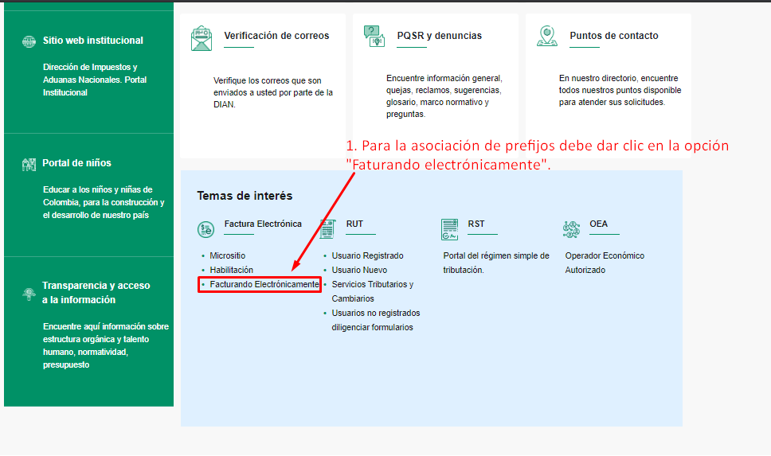This screenshot has width=771, height=456.
Task: Click the map pin icon for Puntos de contacto
Action: (x=546, y=37)
